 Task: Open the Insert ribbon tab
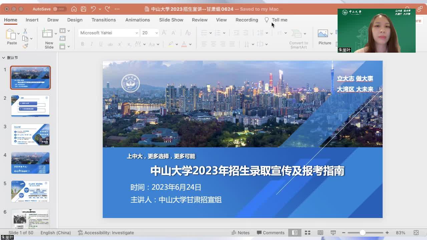(x=32, y=20)
